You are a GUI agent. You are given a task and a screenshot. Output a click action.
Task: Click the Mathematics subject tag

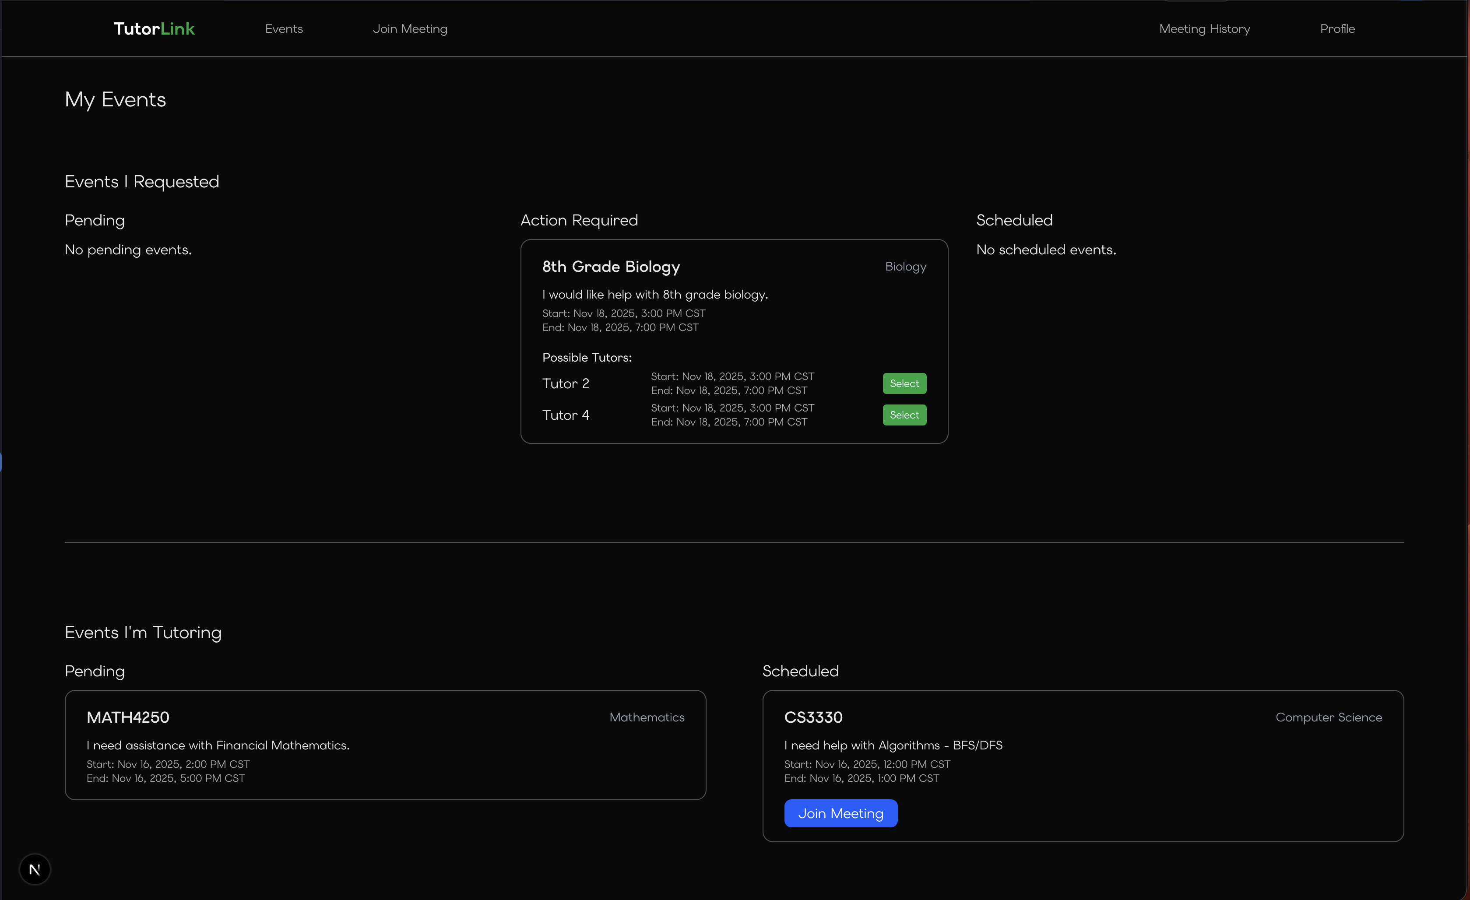tap(646, 717)
